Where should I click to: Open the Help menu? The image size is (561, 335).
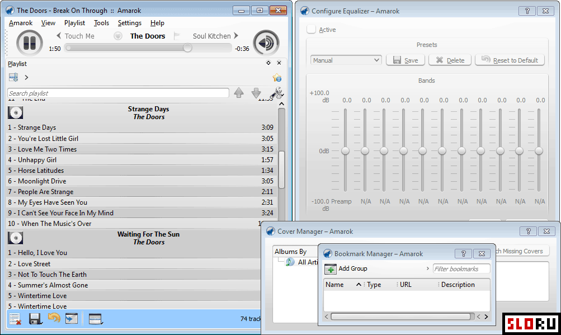pos(157,23)
